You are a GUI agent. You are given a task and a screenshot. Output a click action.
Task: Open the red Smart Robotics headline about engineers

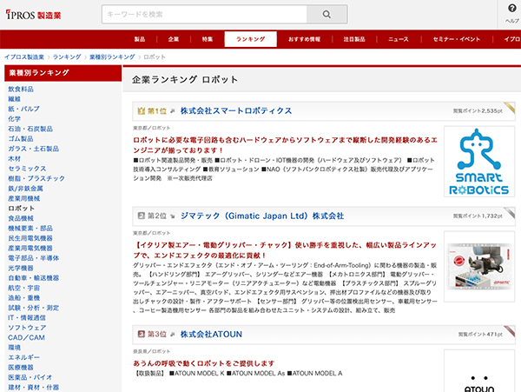[x=285, y=145]
